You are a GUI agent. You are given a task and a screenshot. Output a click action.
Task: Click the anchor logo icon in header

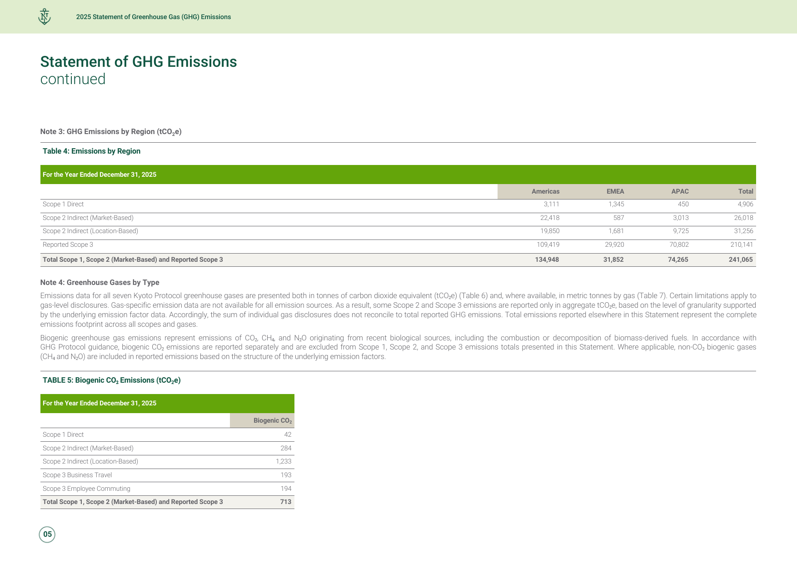(45, 16)
